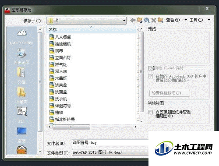Open file type AutoCAD 2013 combo box
Viewport: 219px width, 166px height.
(110, 152)
